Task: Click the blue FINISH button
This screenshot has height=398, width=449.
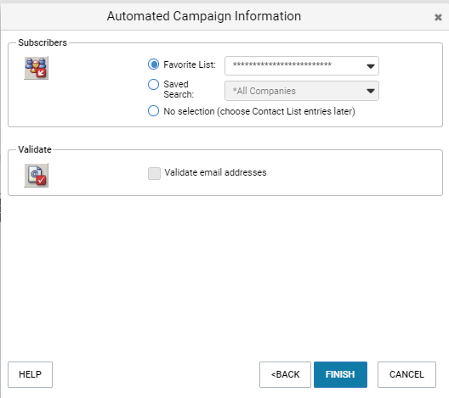Action: (340, 374)
